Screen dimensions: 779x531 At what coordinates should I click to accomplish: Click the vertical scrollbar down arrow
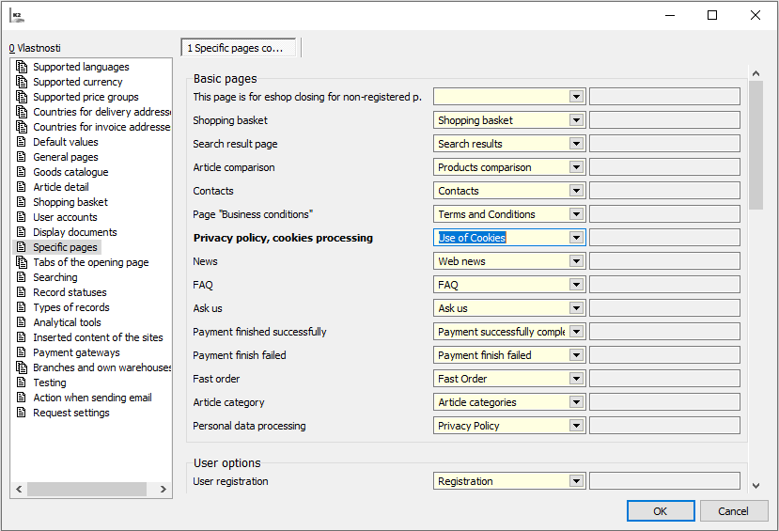756,485
